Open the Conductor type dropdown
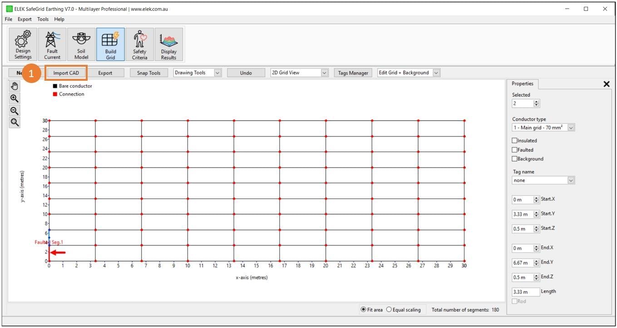The width and height of the screenshot is (617, 328). point(571,127)
